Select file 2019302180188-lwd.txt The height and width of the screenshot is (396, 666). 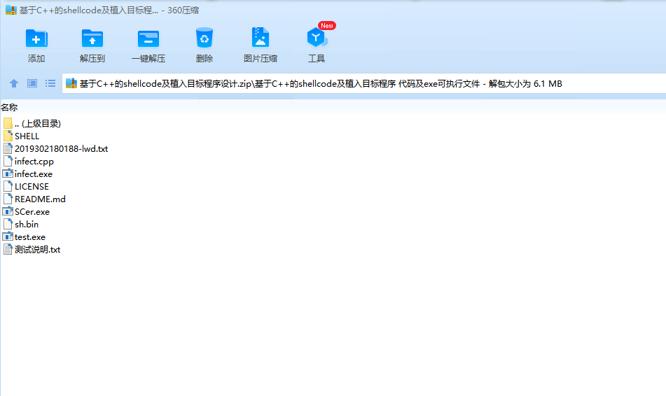pyautogui.click(x=61, y=149)
